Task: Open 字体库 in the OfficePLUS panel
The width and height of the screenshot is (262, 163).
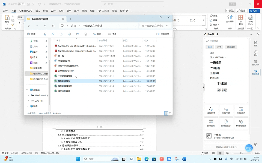Action: pos(226,136)
